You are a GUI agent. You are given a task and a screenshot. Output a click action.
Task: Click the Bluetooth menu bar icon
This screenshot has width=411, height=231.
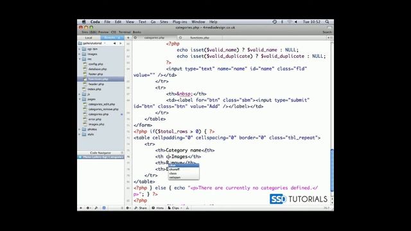coord(283,22)
